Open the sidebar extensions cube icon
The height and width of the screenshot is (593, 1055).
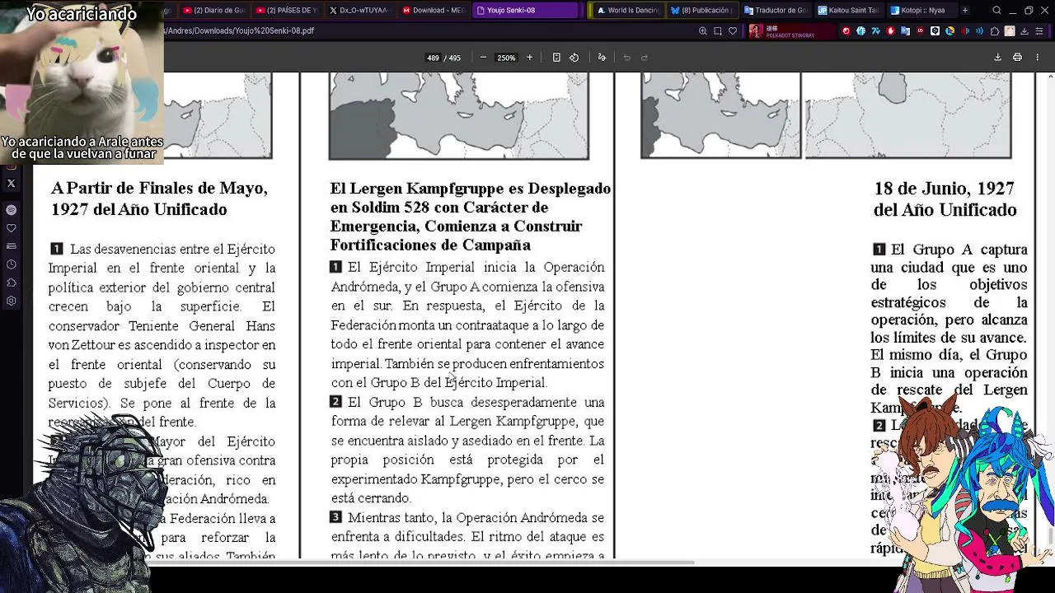point(11,282)
